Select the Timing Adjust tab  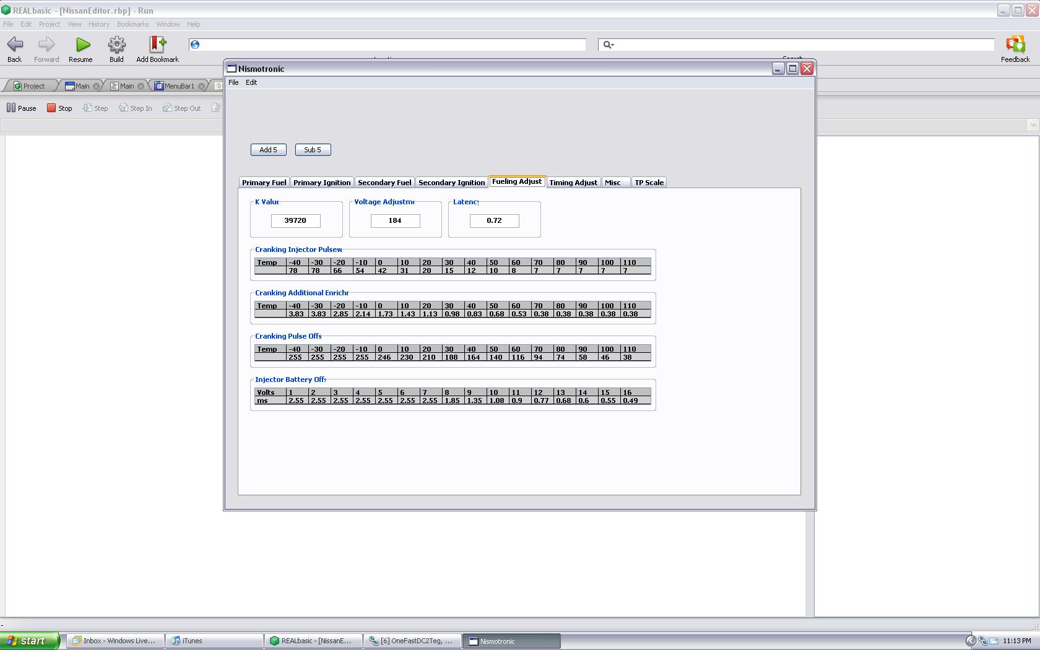pyautogui.click(x=573, y=183)
